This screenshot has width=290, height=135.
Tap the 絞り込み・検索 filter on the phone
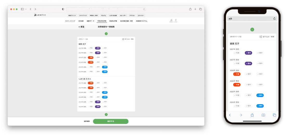pyautogui.click(x=267, y=37)
